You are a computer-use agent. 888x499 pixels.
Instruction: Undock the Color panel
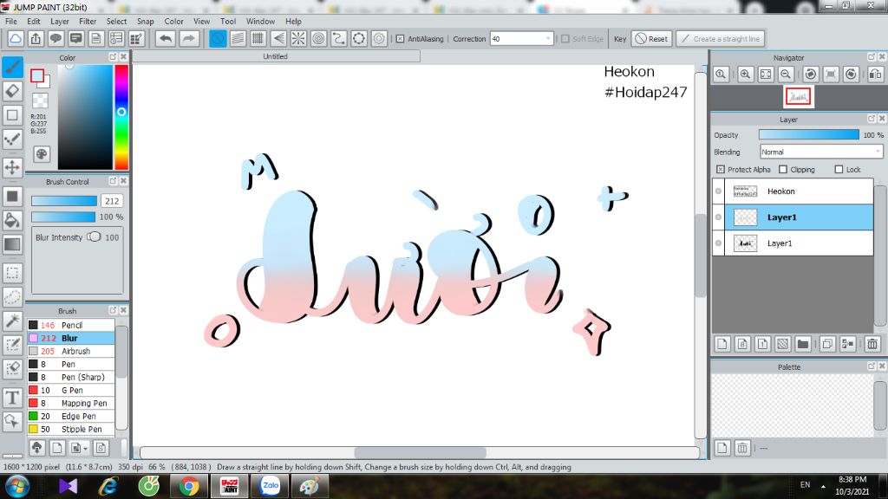[x=113, y=57]
